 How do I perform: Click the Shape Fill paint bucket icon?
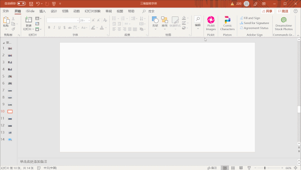click(184, 18)
